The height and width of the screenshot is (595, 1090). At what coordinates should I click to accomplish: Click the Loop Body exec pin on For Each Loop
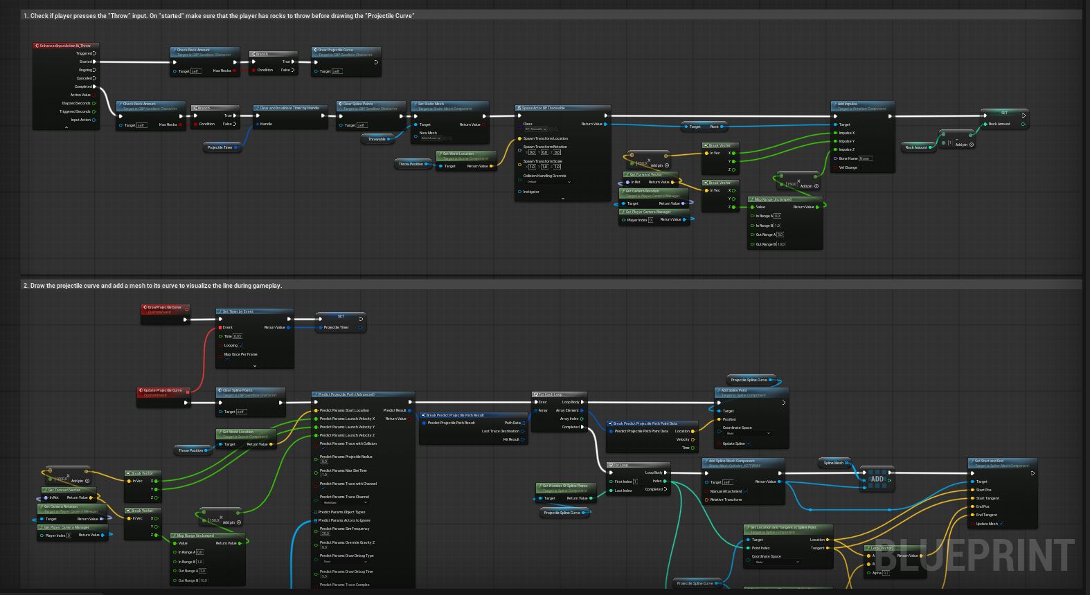(x=583, y=402)
